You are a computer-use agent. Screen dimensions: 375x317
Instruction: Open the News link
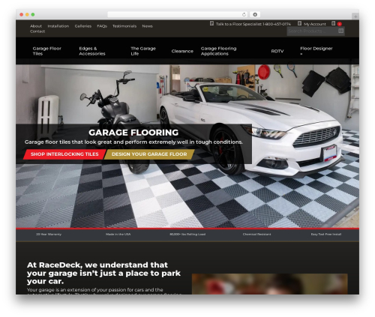(x=147, y=26)
